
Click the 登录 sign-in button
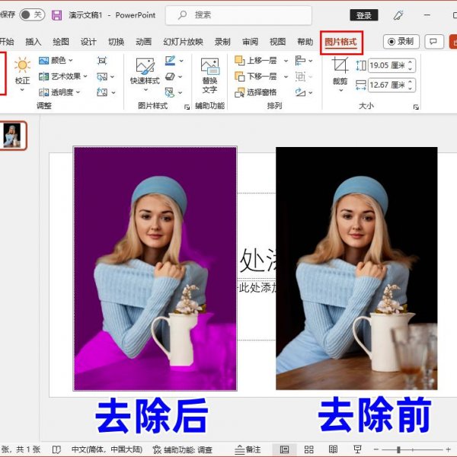tap(364, 15)
